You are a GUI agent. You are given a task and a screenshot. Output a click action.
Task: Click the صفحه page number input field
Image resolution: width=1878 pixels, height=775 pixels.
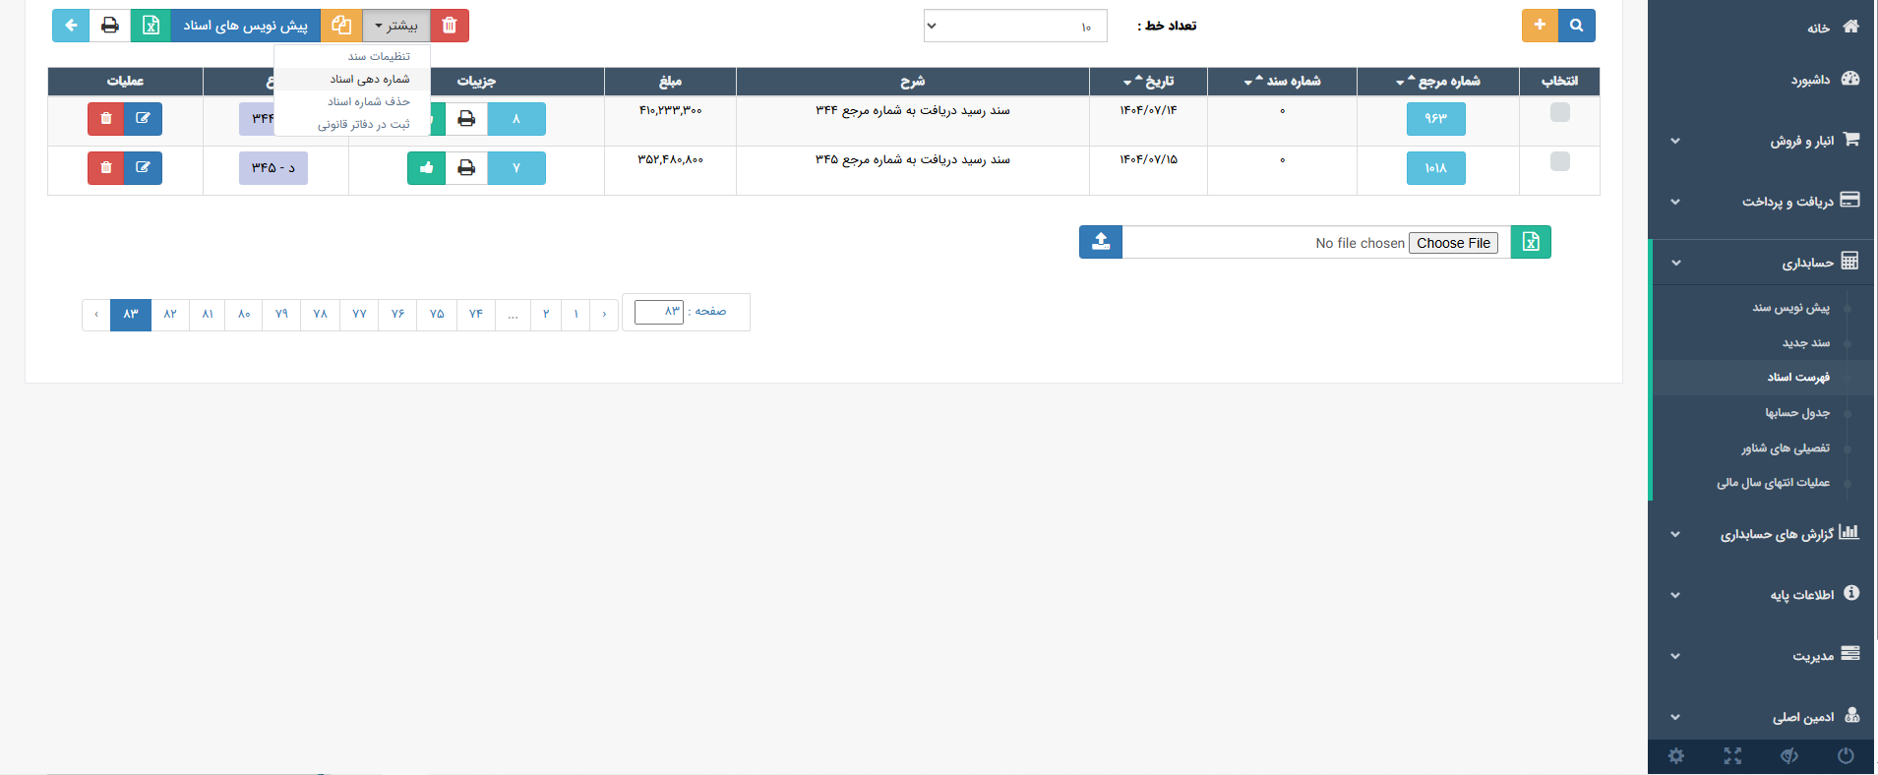click(659, 312)
